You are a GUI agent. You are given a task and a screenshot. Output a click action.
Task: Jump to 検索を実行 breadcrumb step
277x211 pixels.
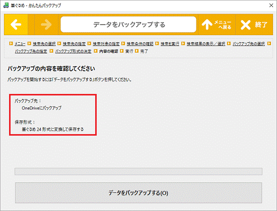click(x=170, y=44)
